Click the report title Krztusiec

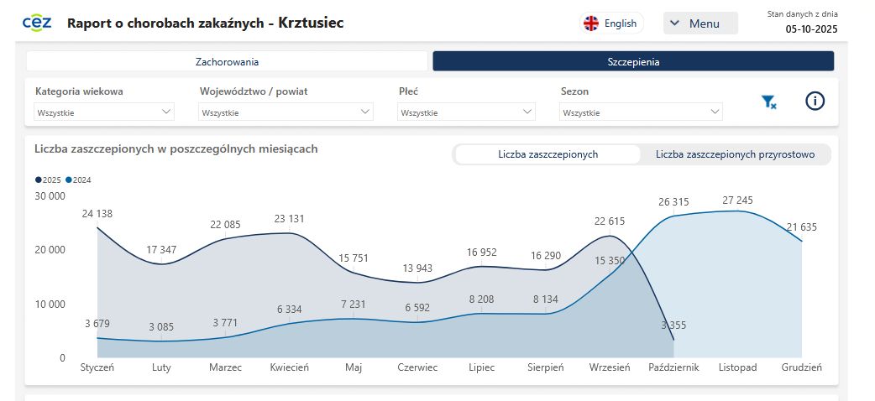pyautogui.click(x=311, y=23)
